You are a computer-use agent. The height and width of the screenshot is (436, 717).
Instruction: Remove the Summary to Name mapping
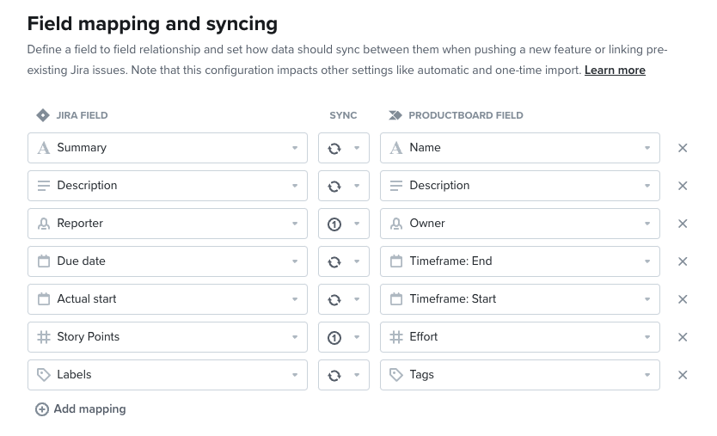(x=683, y=148)
